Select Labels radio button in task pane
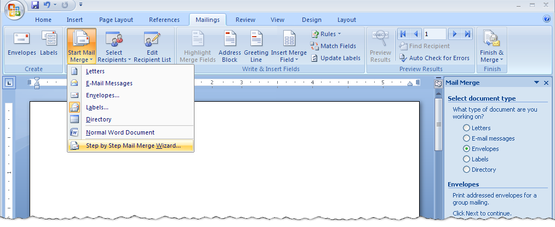This screenshot has height=227, width=555. click(466, 159)
